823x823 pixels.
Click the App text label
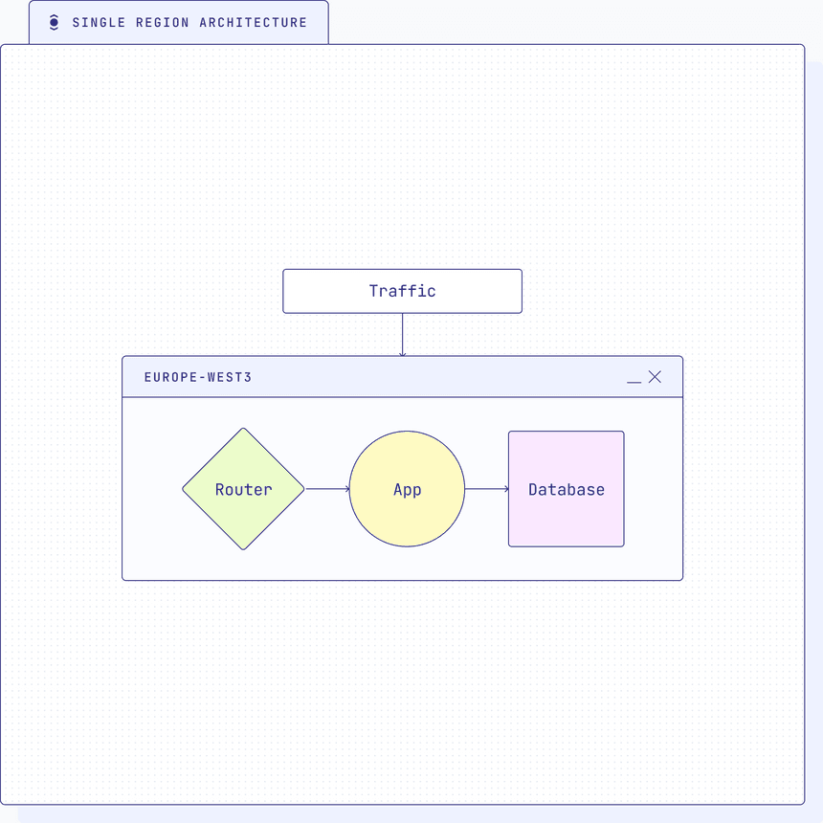point(407,489)
